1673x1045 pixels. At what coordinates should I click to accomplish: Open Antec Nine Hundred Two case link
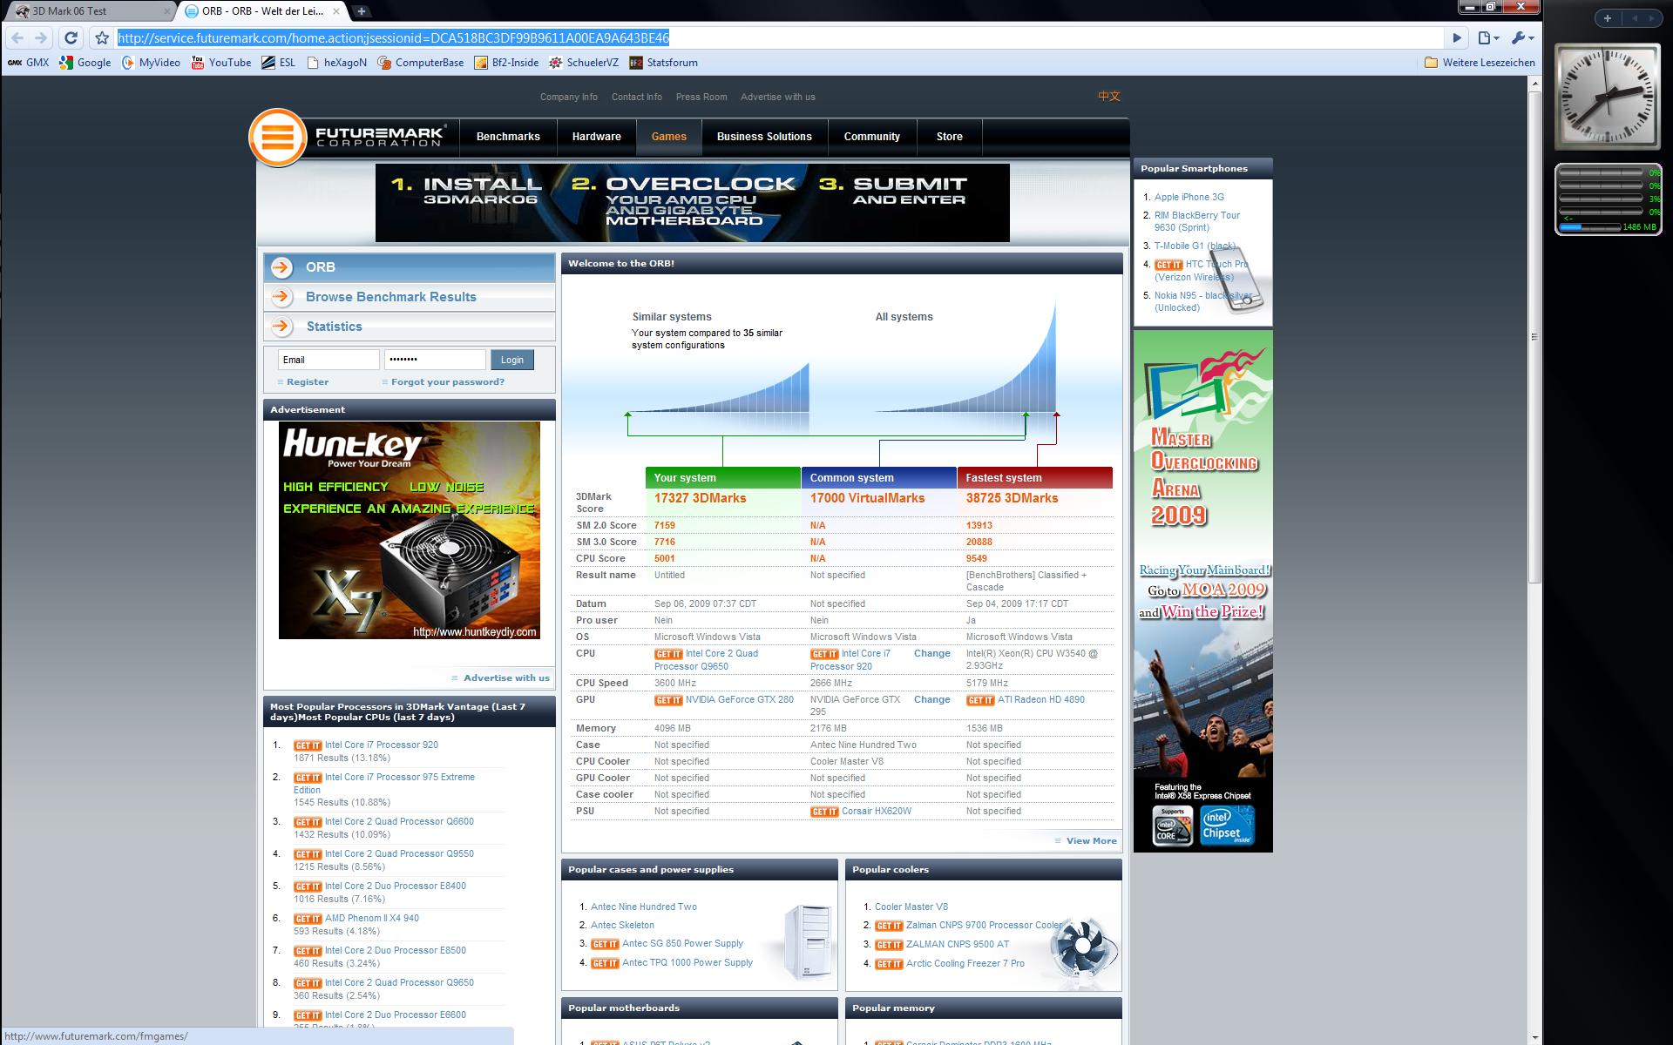(x=644, y=907)
